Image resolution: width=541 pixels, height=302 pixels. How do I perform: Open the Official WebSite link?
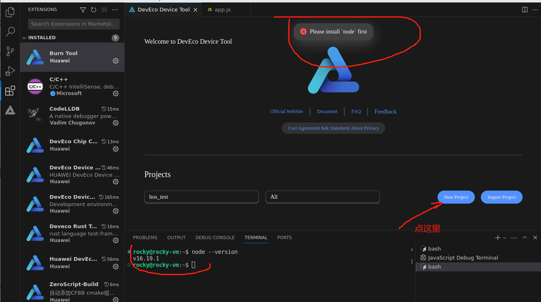point(286,111)
